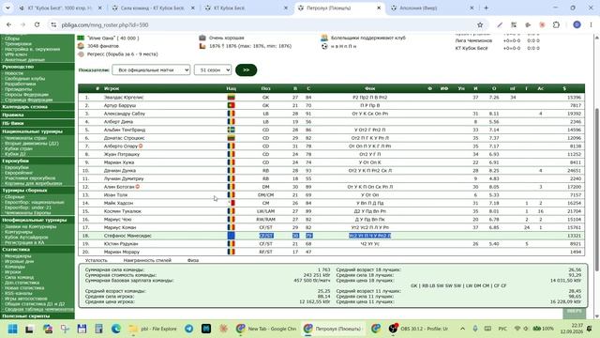The height and width of the screenshot is (338, 600).
Task: Open player Майк Хадсон
Action: click(119, 203)
